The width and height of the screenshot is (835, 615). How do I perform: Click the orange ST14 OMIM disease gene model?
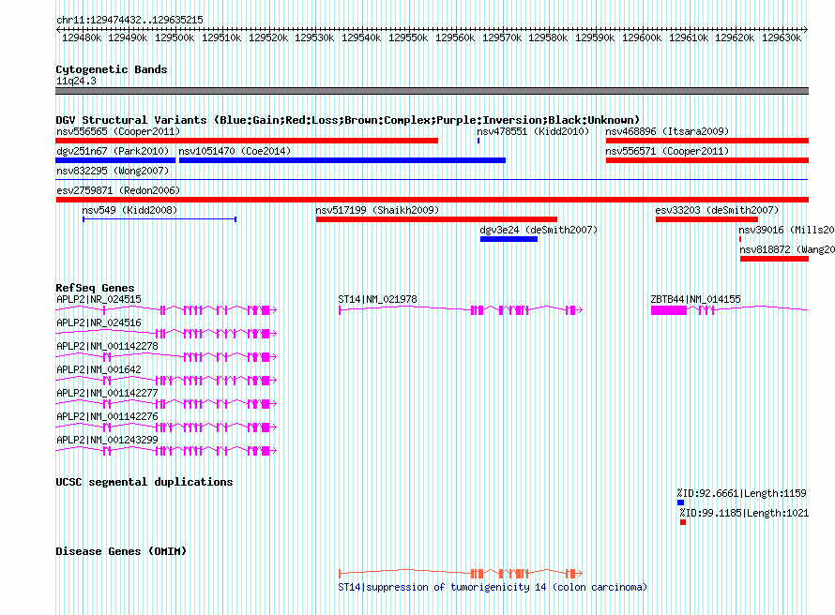[461, 573]
